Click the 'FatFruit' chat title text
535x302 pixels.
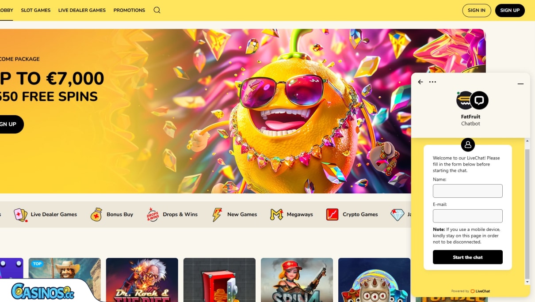click(x=470, y=117)
